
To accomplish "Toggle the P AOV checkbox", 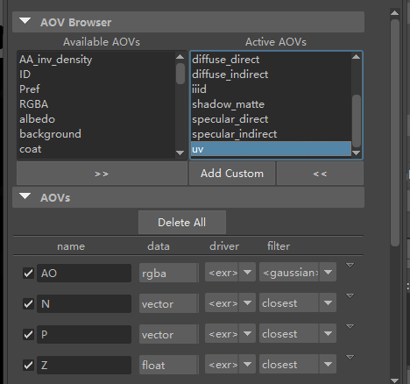I will point(28,334).
